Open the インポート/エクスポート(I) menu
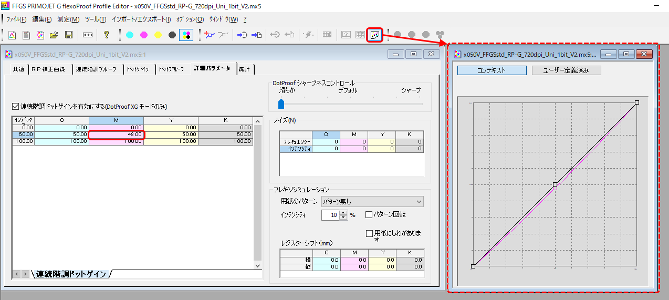The height and width of the screenshot is (300, 669). tap(141, 19)
